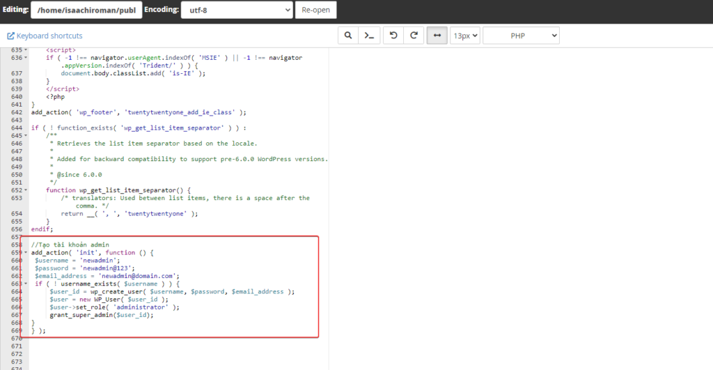Collapse the add_action fold at line 659
The width and height of the screenshot is (713, 370).
click(26, 252)
